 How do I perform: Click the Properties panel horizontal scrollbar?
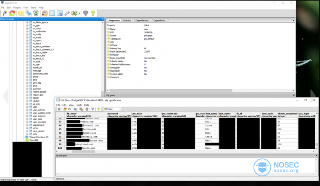[x=171, y=90]
